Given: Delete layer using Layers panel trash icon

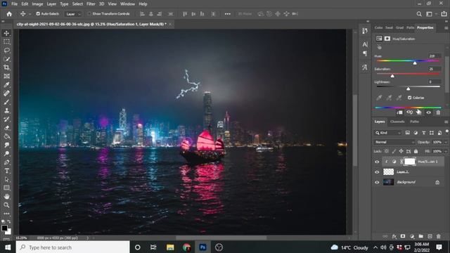Looking at the screenshot, I should 439,236.
